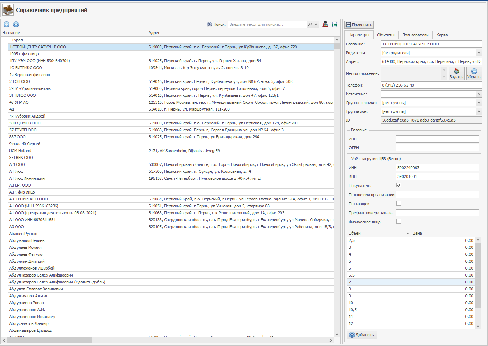The height and width of the screenshot is (346, 488).
Task: Click the Убрать location remove button
Action: [474, 73]
